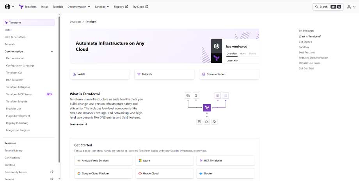Screen dimensions: 359x185
Task: Jump to Sandbox in On this page
Action: click(x=304, y=47)
